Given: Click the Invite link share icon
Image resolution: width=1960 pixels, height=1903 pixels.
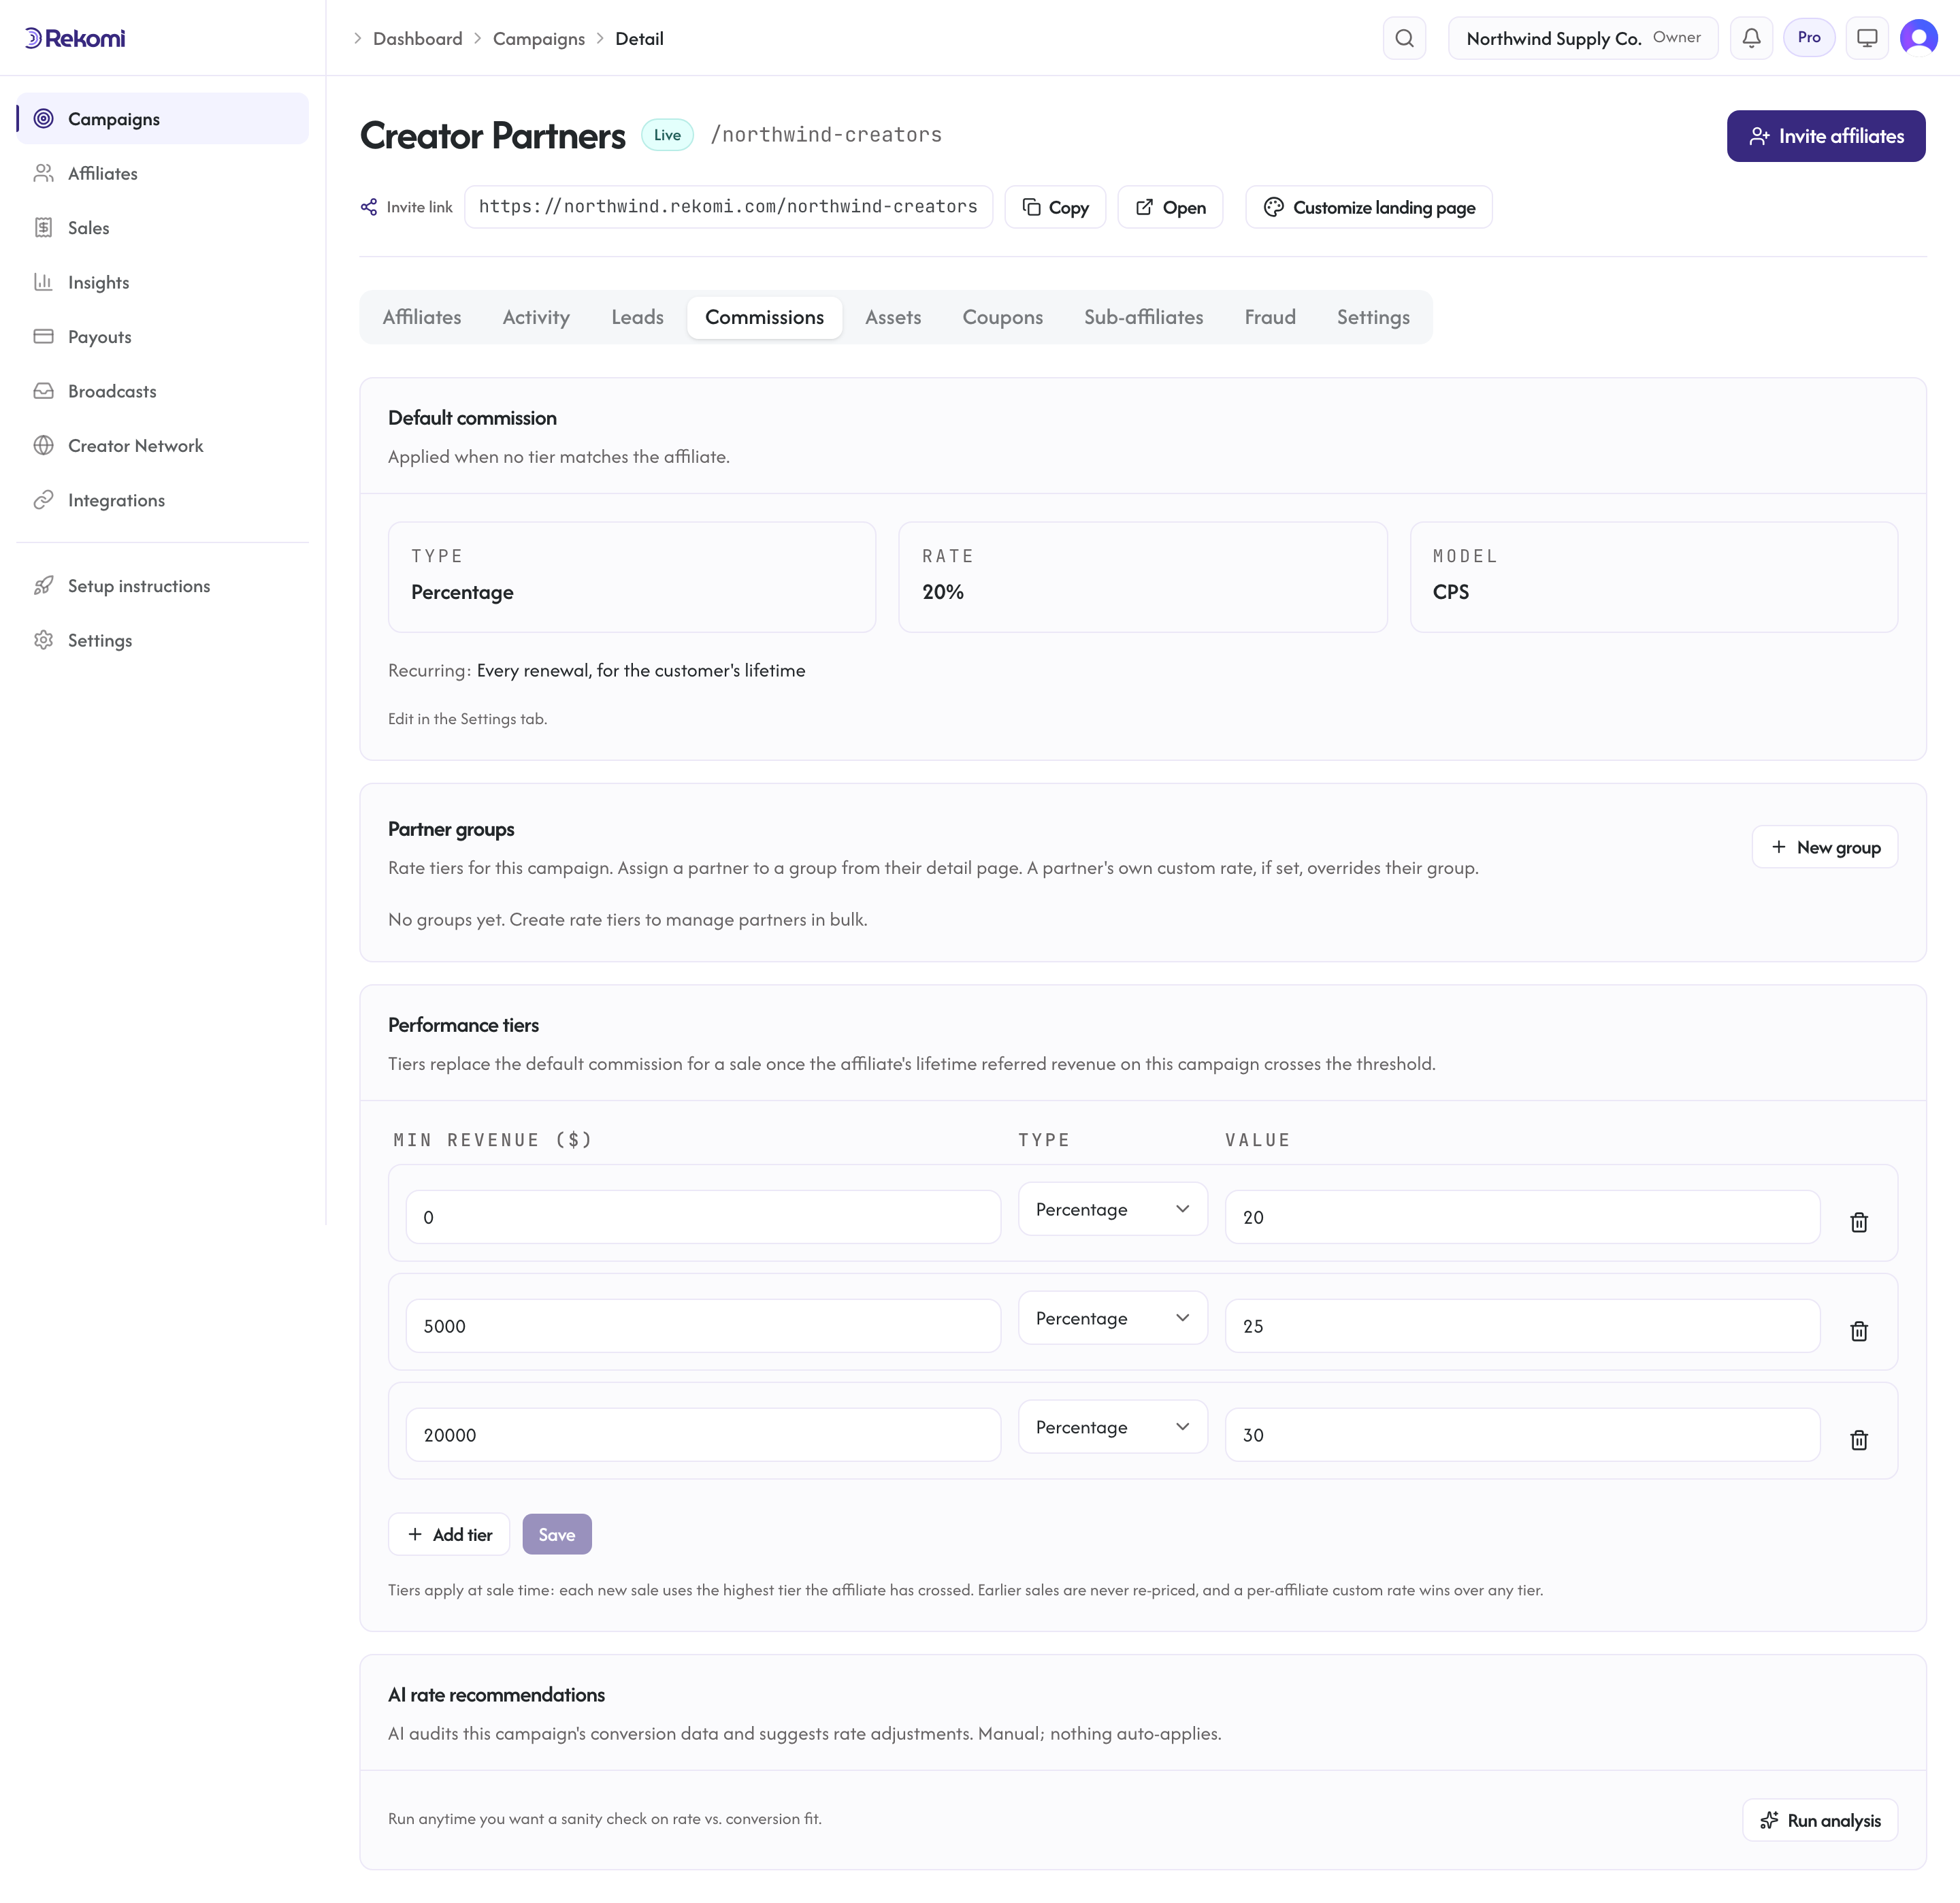Looking at the screenshot, I should (369, 207).
